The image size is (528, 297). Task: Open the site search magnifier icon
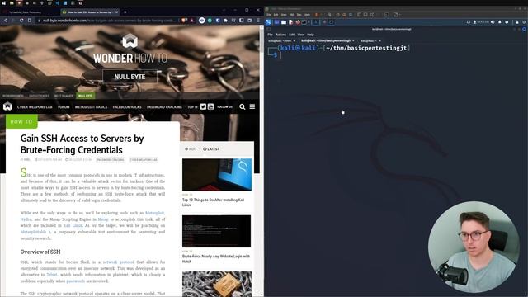tap(242, 106)
